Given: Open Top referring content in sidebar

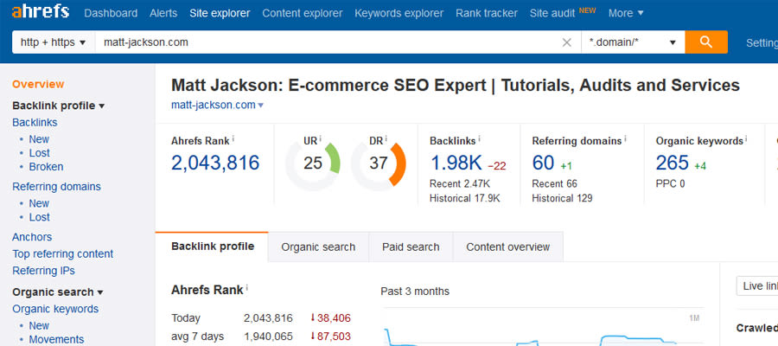Looking at the screenshot, I should [63, 254].
